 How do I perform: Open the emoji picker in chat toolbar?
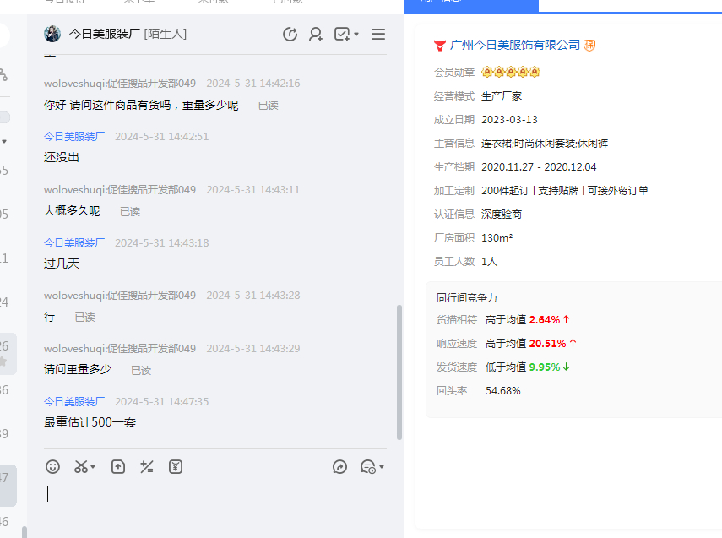tap(53, 466)
